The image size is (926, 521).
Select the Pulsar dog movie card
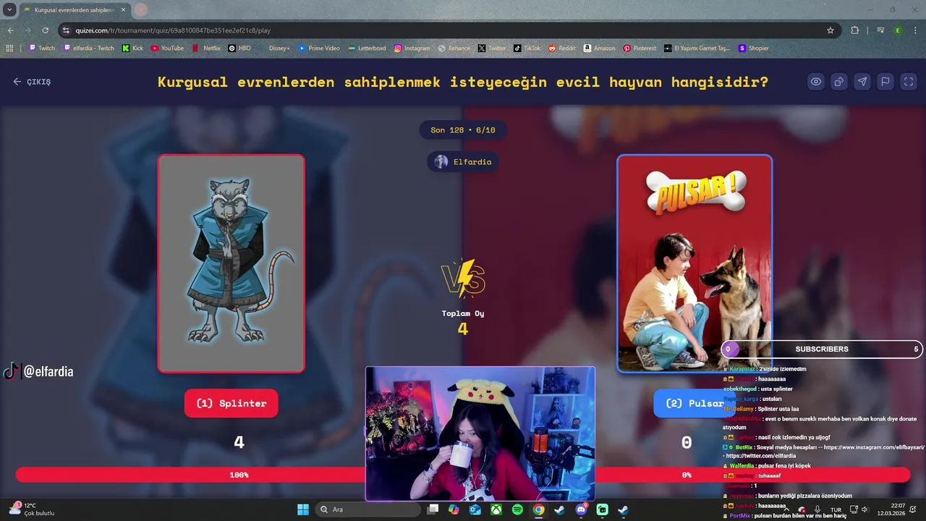tap(694, 263)
